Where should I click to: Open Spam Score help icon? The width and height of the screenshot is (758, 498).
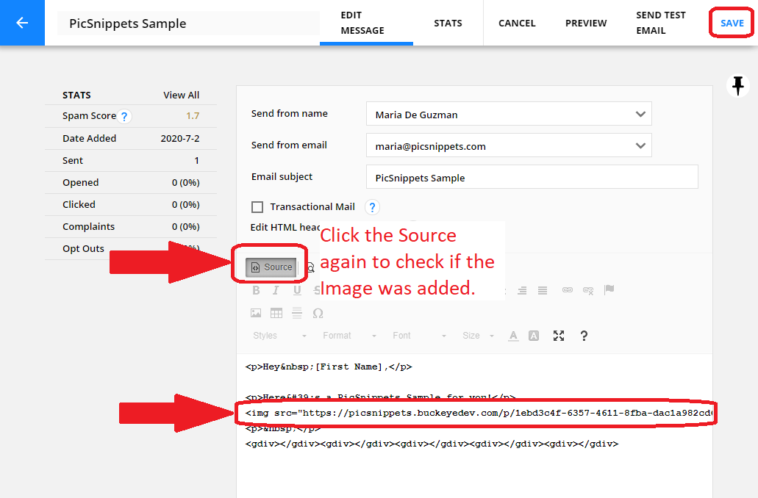click(124, 116)
